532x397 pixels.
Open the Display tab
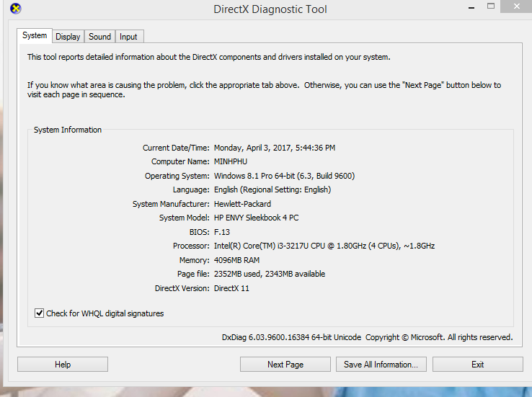click(68, 37)
